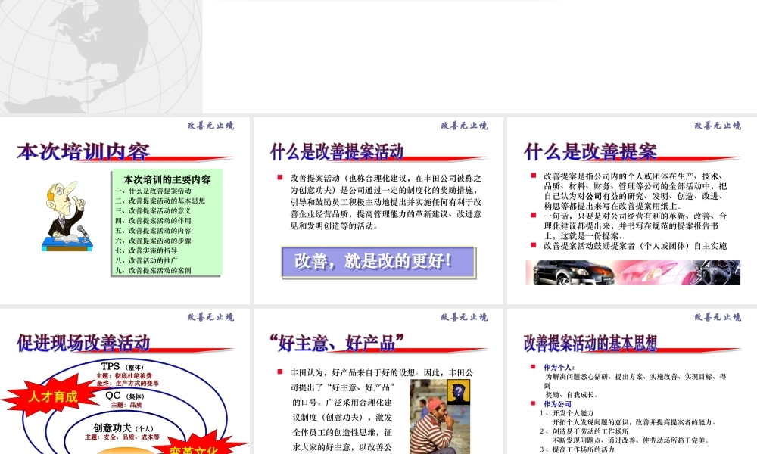Open the slide titled 什么是改善提案
This screenshot has height=454, width=757.
click(632, 210)
